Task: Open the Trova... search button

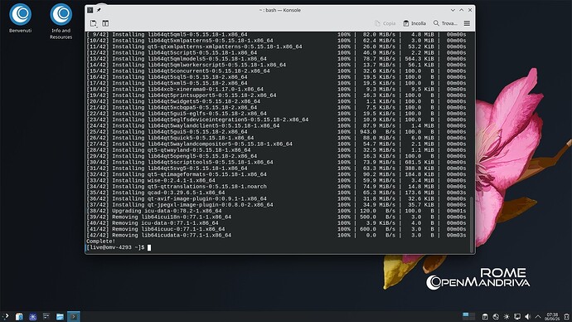Action: click(445, 23)
